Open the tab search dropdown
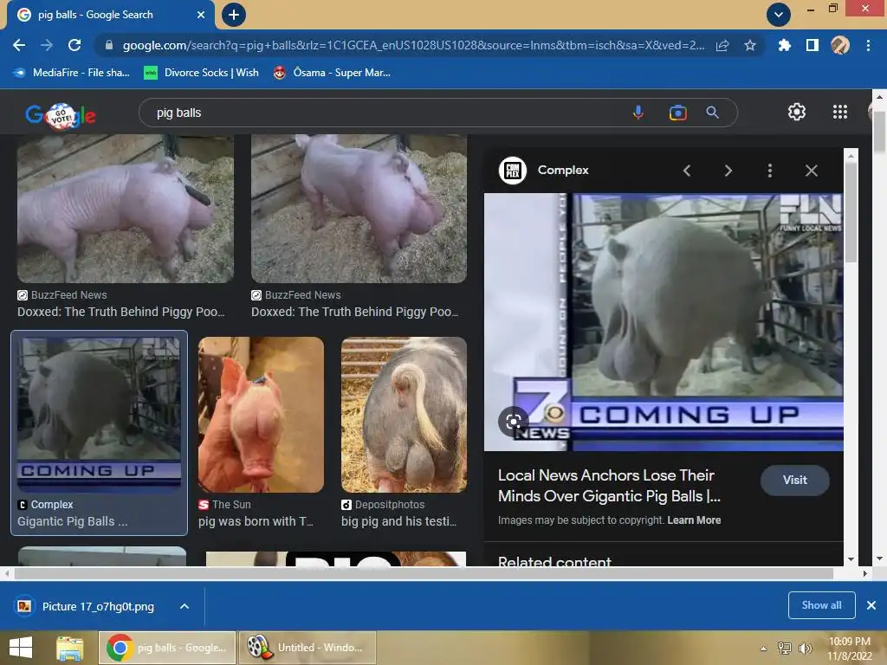 779,15
